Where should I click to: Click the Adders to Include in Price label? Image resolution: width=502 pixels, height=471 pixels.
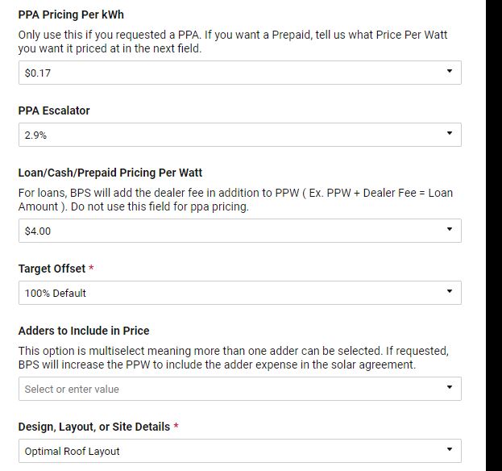[84, 331]
